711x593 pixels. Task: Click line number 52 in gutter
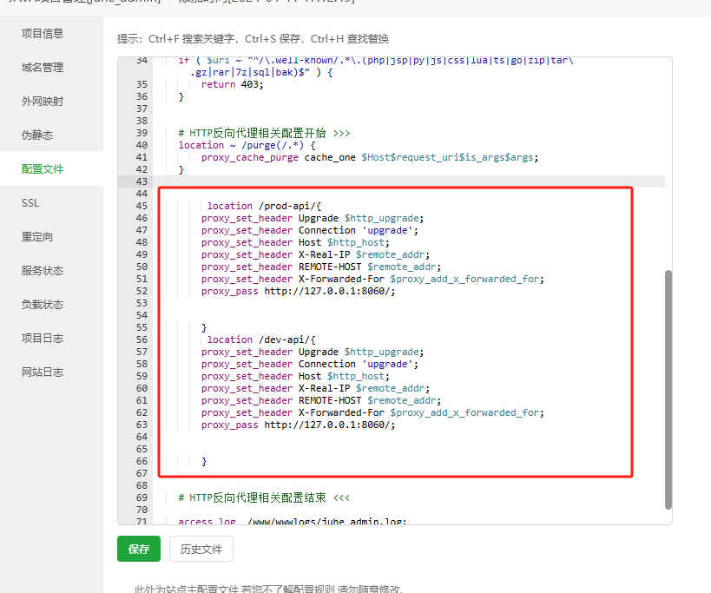(x=142, y=291)
